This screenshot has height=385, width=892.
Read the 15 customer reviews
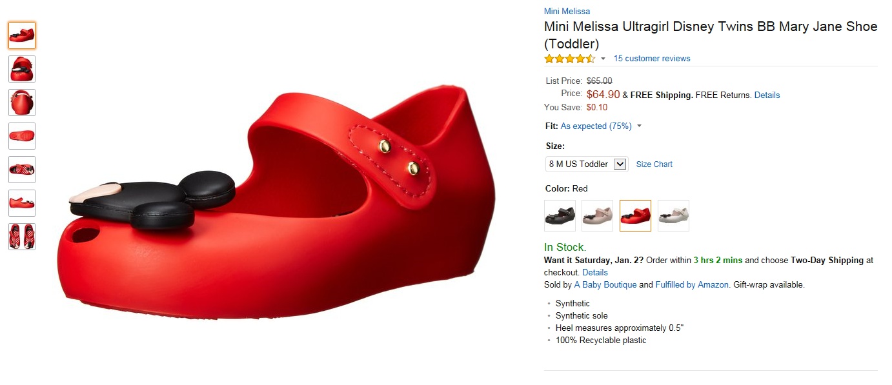[x=651, y=59]
